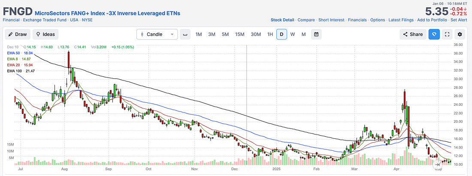This screenshot has height=176, width=472.
Task: Click the Set Alert link
Action: click(x=459, y=20)
